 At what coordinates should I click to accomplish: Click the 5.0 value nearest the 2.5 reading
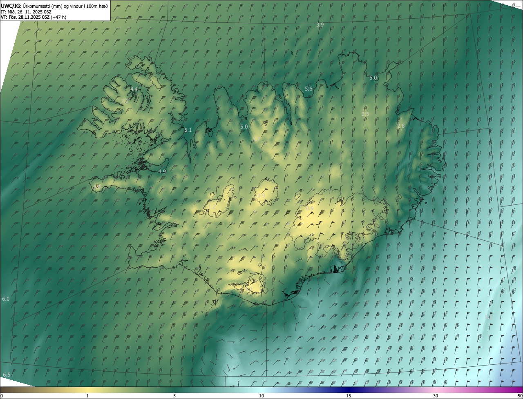pyautogui.click(x=373, y=78)
